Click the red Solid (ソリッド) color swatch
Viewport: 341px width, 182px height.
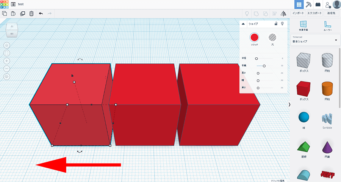click(254, 37)
